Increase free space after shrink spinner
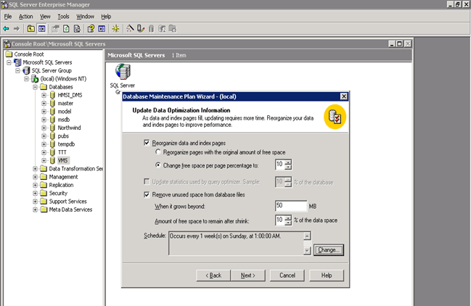471x306 pixels. (288, 218)
